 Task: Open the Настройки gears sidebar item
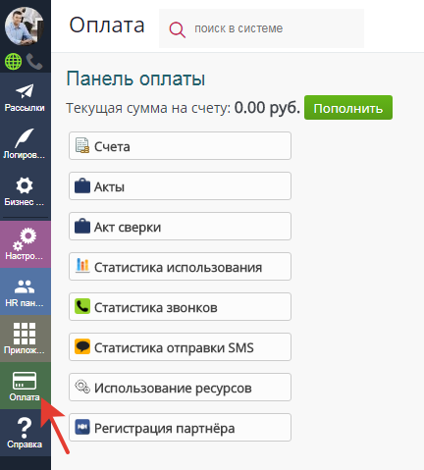[25, 238]
